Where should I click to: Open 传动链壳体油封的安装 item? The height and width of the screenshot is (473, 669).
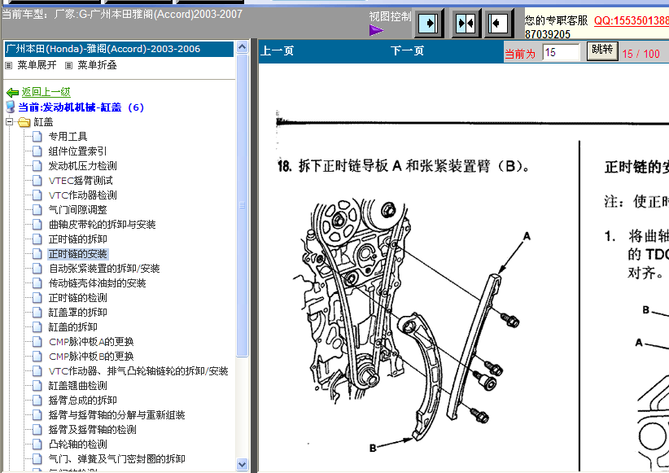point(98,283)
